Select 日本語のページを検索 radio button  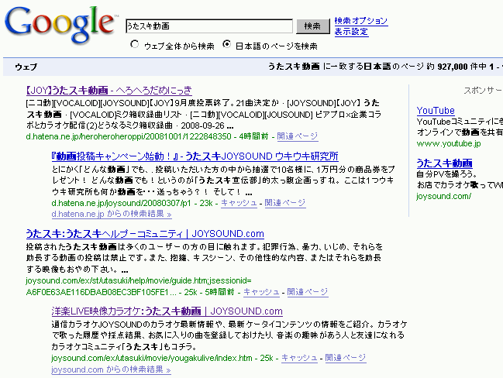click(226, 44)
